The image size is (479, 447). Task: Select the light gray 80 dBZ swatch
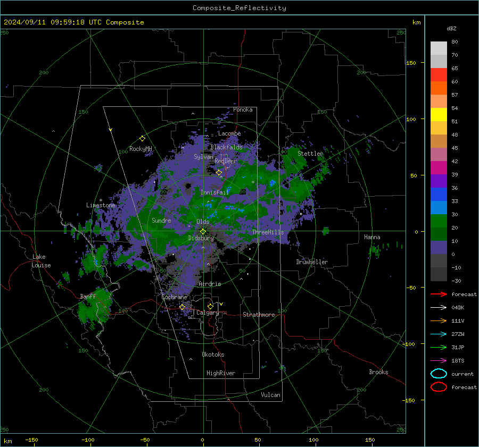click(439, 48)
